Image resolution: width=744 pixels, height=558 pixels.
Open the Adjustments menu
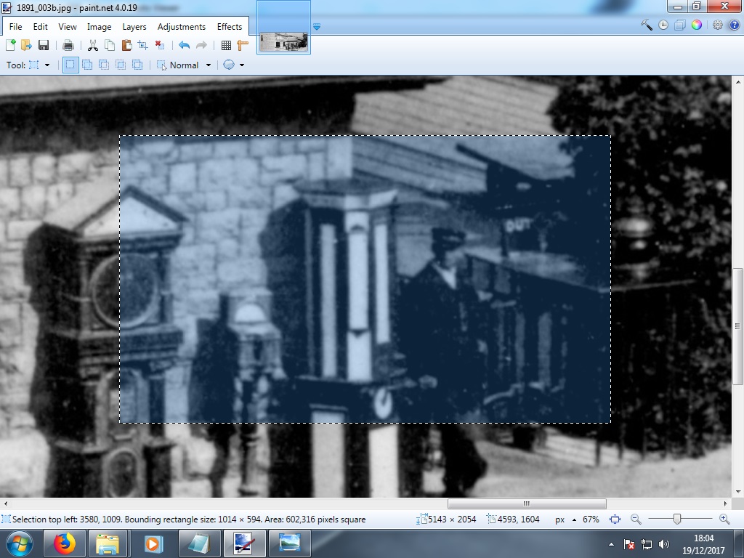coord(181,26)
